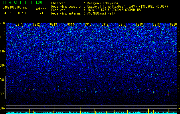Click the 0.8 kHz axis label
180x114 pixels.
3,80
